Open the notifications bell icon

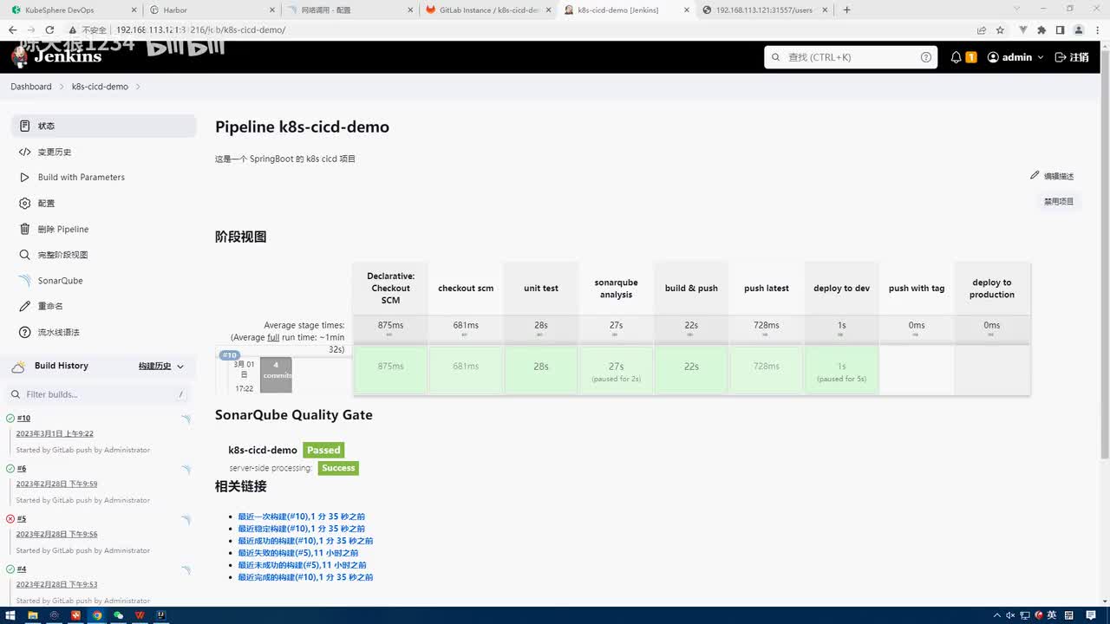click(x=956, y=57)
